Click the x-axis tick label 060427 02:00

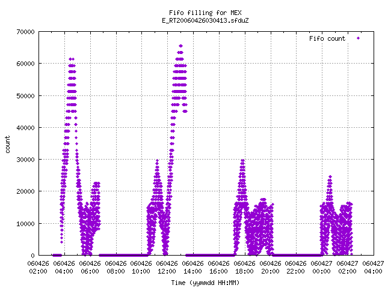[x=347, y=268]
